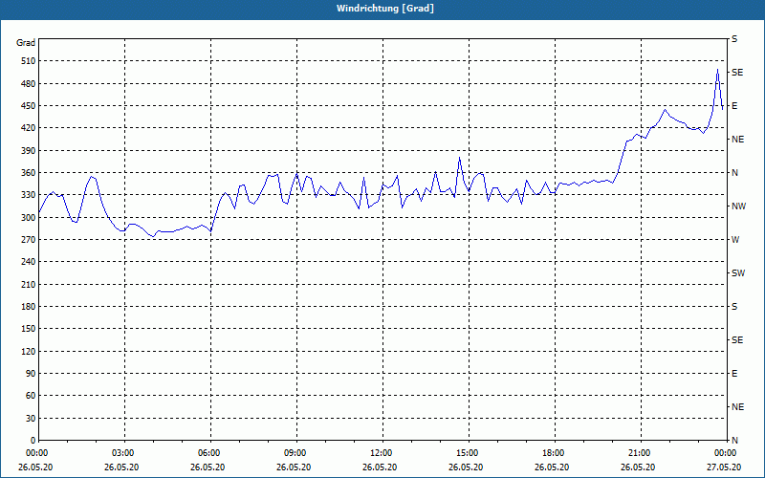This screenshot has width=765, height=478.
Task: Select the 330 degree axis label
Action: click(29, 195)
